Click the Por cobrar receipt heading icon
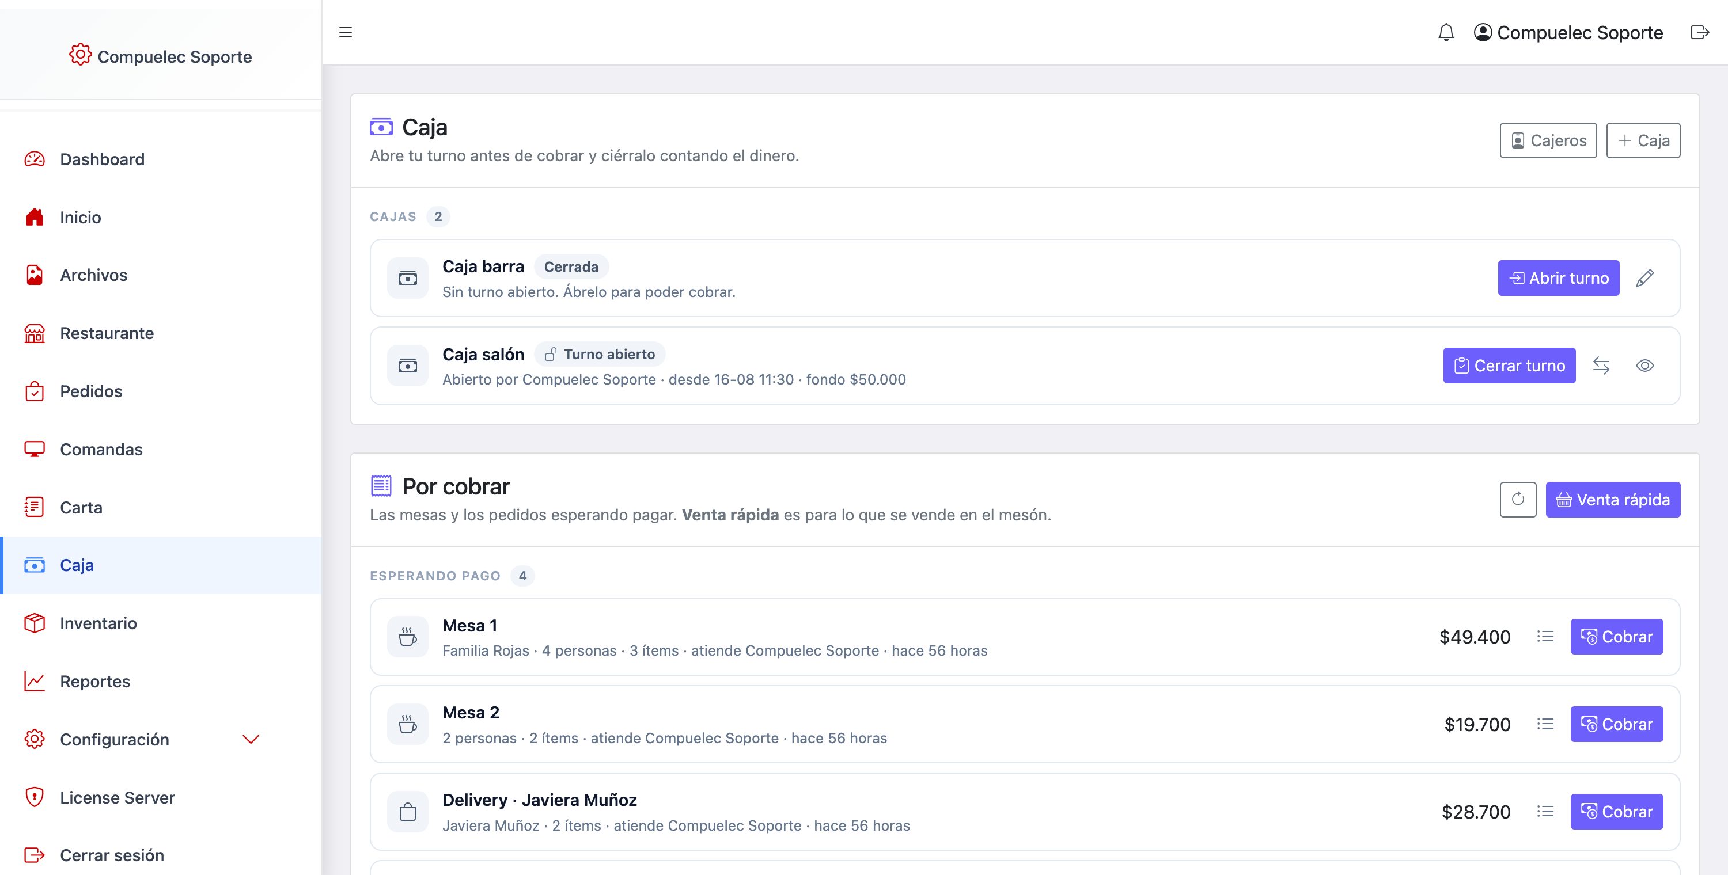Screen dimensions: 1728x875 (381, 485)
